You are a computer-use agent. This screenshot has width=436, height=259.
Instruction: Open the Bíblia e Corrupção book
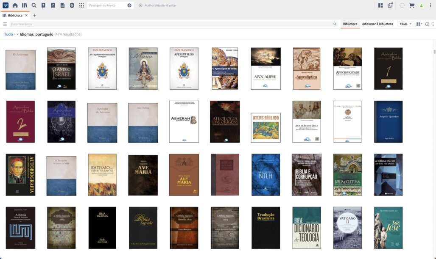[306, 175]
